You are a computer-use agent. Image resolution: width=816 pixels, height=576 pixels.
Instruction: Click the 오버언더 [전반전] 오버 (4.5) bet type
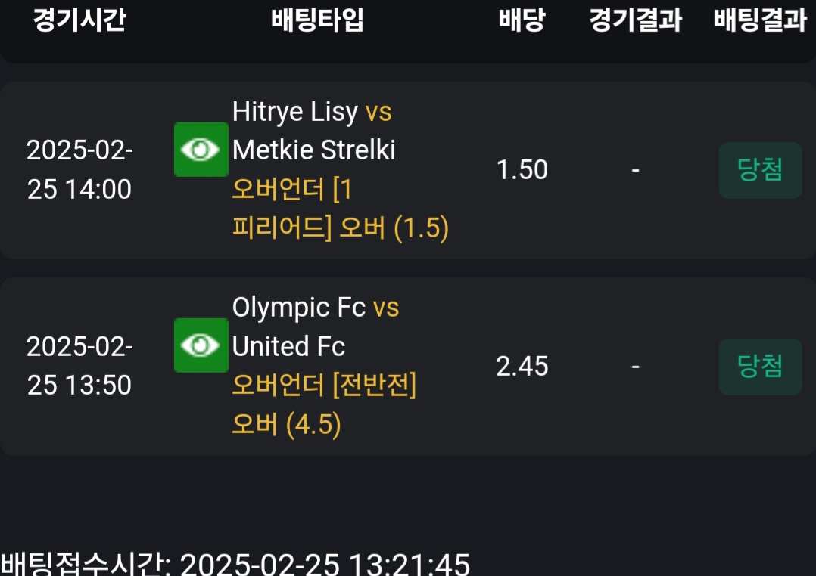(324, 405)
